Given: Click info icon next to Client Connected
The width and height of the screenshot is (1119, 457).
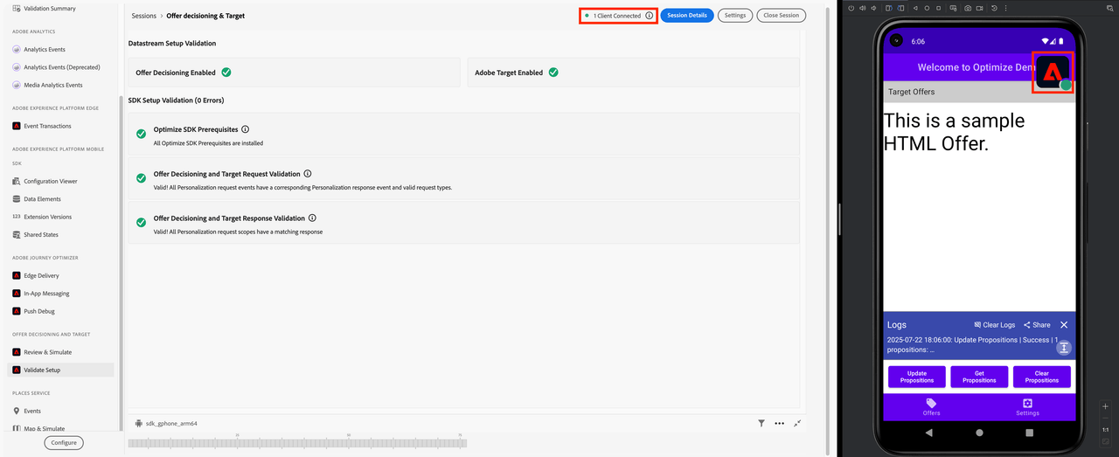Looking at the screenshot, I should click(649, 16).
